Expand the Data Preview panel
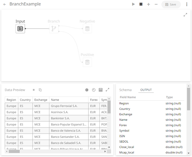This screenshot has width=192, height=157. click(x=107, y=90)
